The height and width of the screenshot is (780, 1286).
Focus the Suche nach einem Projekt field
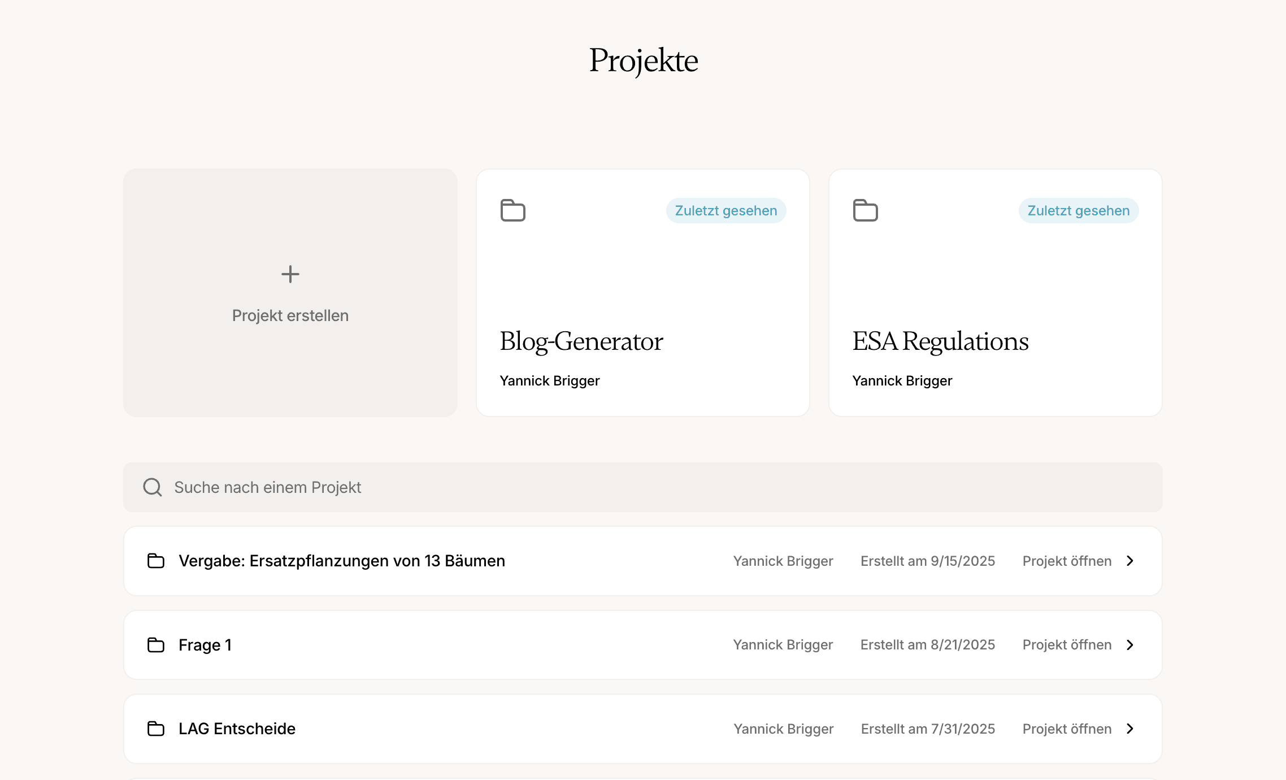(x=643, y=487)
